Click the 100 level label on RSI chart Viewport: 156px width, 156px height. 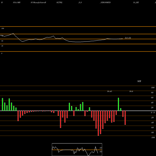point(2,28)
